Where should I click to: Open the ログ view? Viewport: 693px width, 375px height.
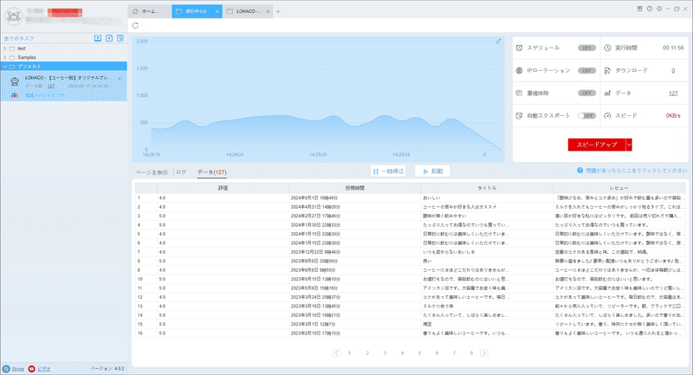click(181, 172)
